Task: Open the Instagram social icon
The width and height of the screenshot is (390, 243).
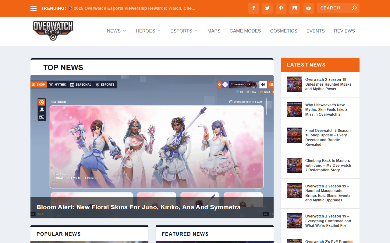Action: 295,8
